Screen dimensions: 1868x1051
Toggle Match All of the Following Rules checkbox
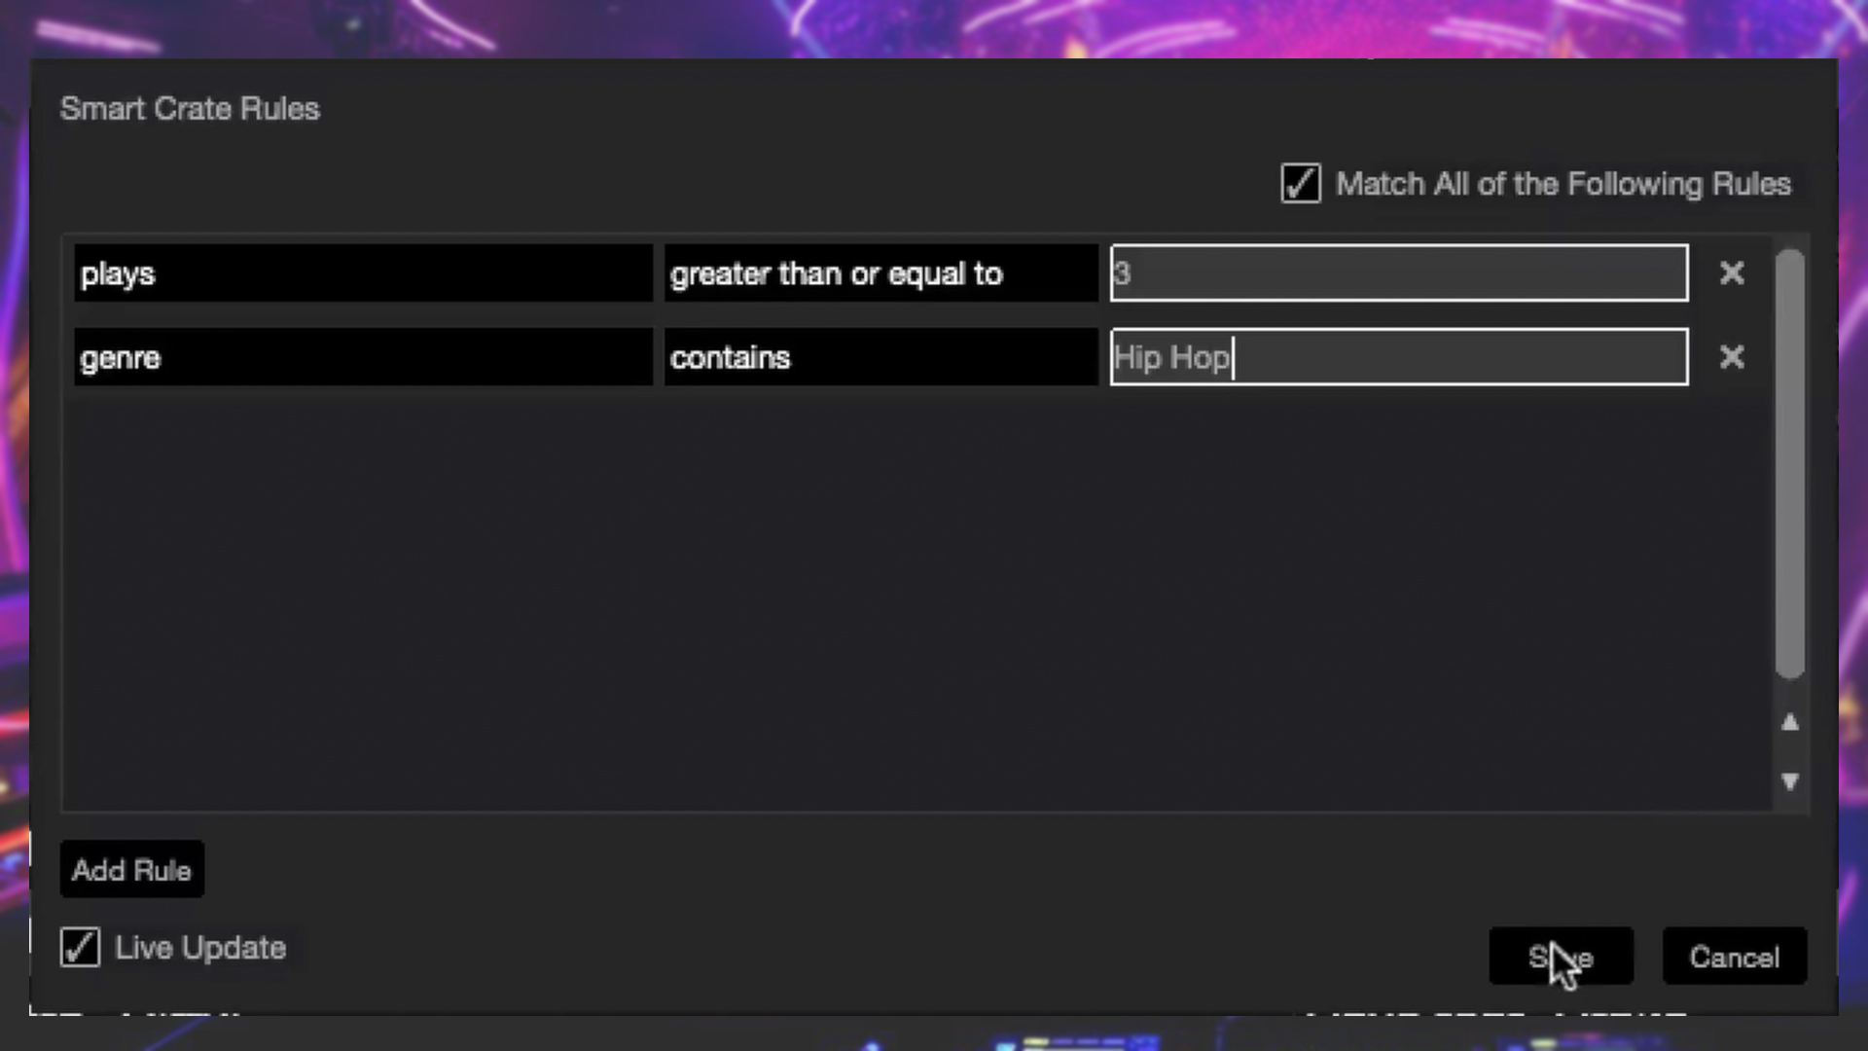pyautogui.click(x=1301, y=184)
